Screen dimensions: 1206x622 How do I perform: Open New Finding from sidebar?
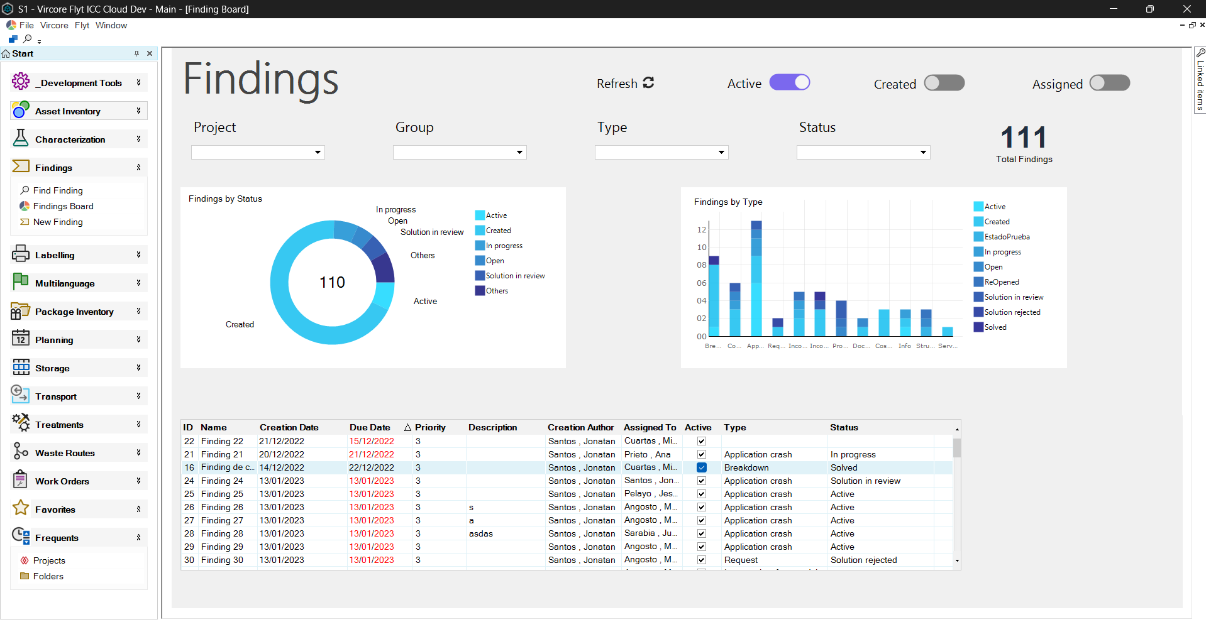pyautogui.click(x=58, y=222)
